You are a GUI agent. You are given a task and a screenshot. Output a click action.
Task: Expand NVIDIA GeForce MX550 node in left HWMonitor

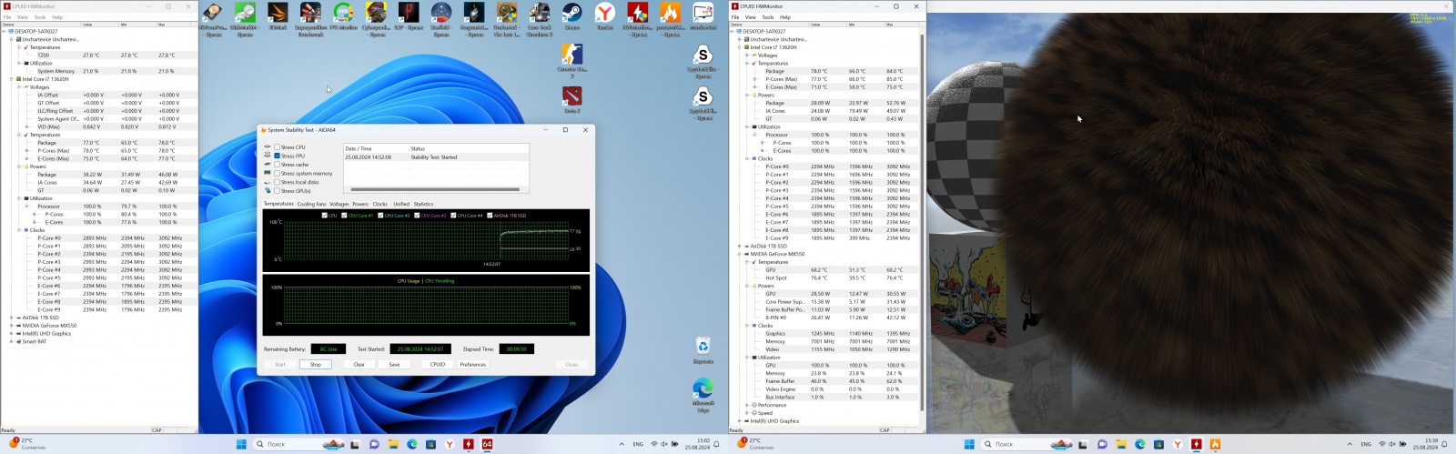click(12, 326)
